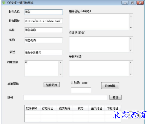Click down arrow of 秘钥 scrollbar
Image resolution: width=149 pixels, height=124 pixels.
coord(131,74)
